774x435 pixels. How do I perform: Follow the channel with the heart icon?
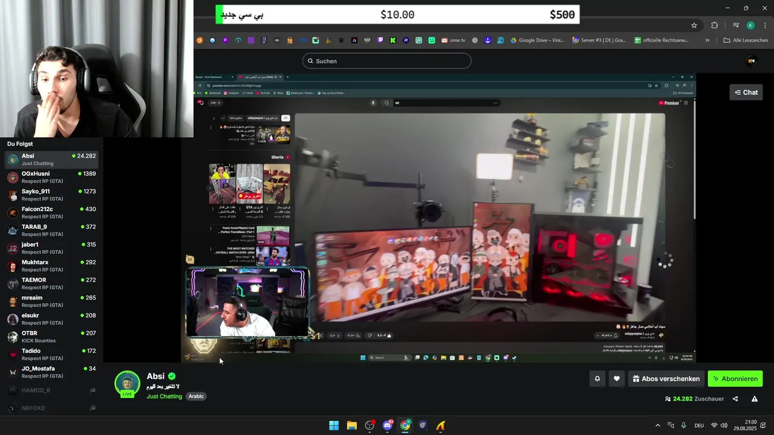[x=616, y=379]
